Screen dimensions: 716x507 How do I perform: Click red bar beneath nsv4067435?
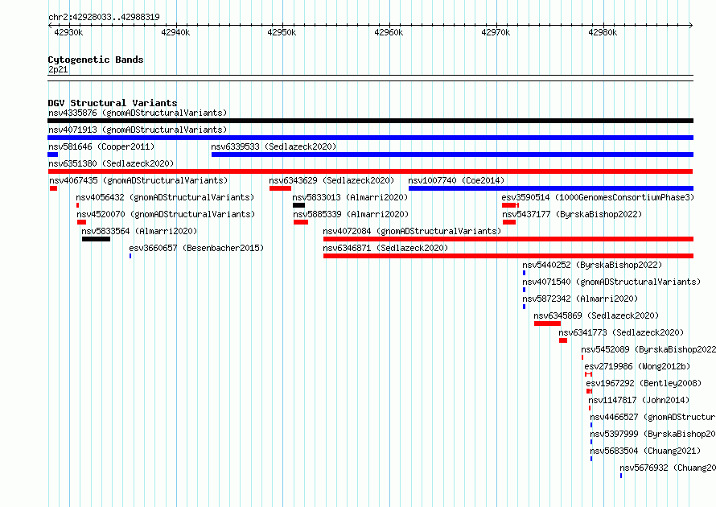[x=53, y=188]
